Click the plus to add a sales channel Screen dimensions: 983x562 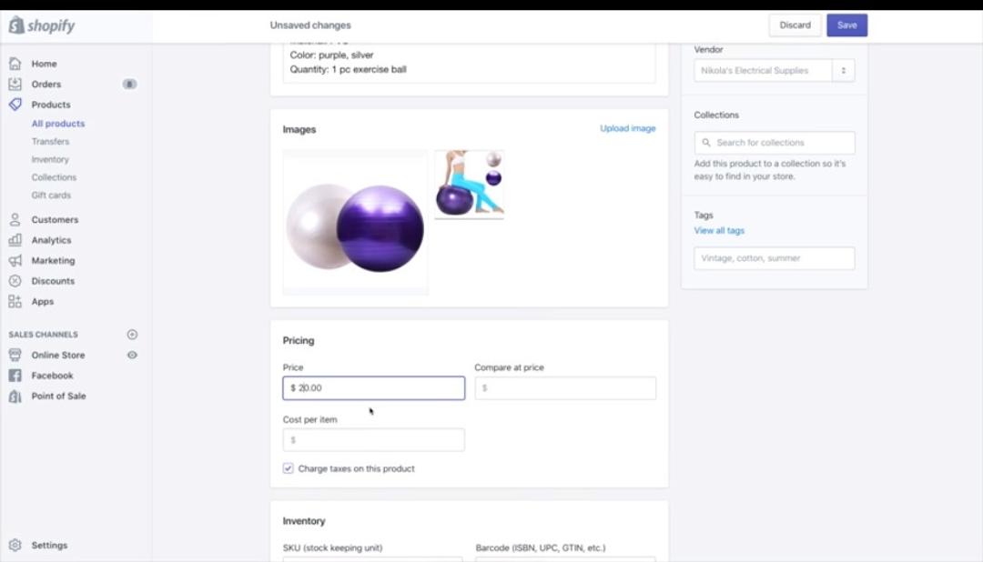coord(132,335)
